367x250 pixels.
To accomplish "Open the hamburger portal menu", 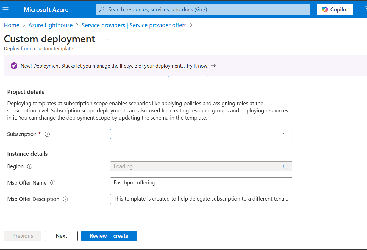I will (5, 10).
